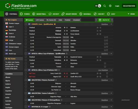Tick the Euro Qualification league header checkbox

(x=26, y=24)
